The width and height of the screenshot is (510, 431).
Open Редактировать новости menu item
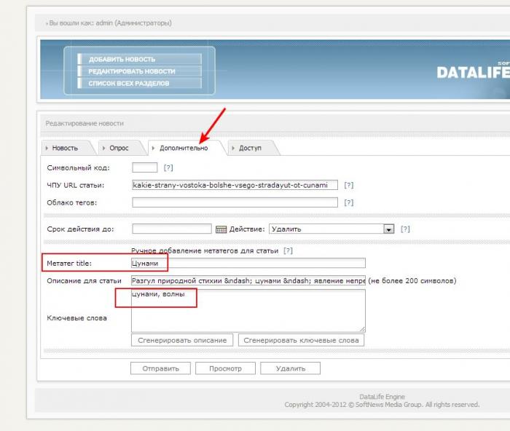140,71
